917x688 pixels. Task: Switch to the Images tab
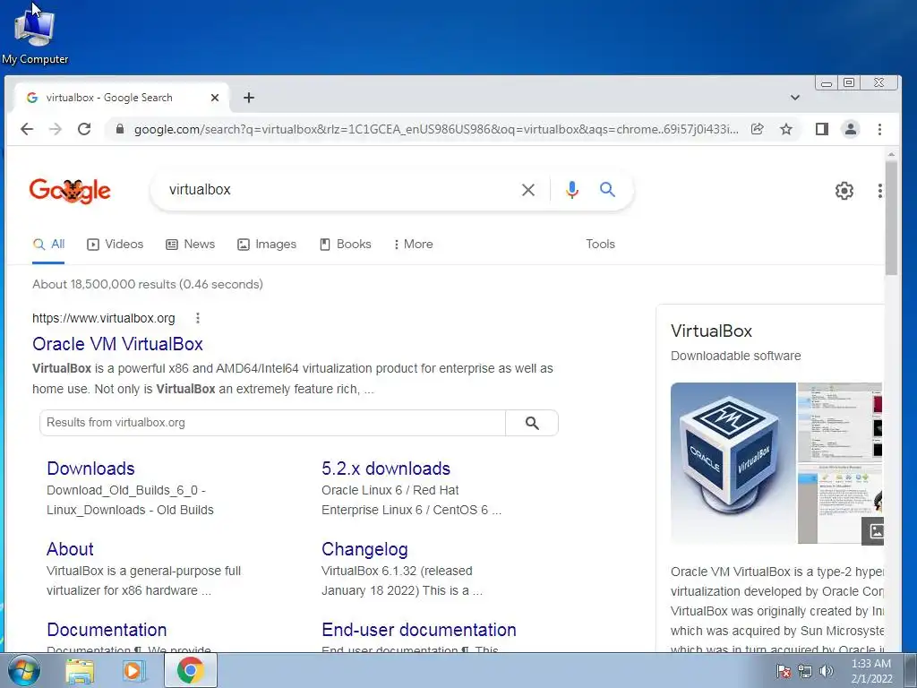[x=267, y=245]
